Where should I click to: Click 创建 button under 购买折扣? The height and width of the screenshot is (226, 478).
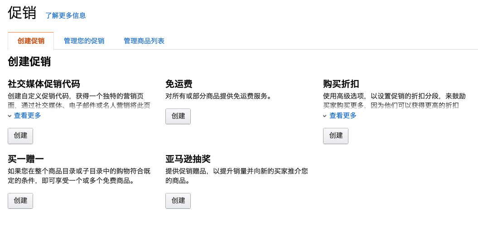336,136
